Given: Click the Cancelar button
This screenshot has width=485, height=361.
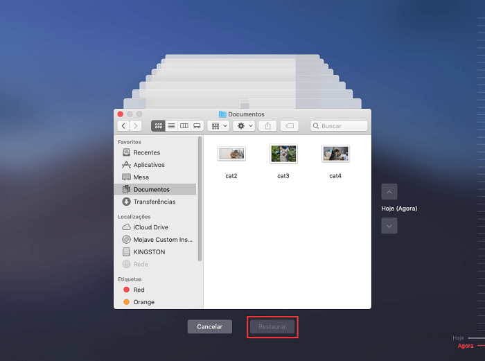Looking at the screenshot, I should tap(210, 326).
